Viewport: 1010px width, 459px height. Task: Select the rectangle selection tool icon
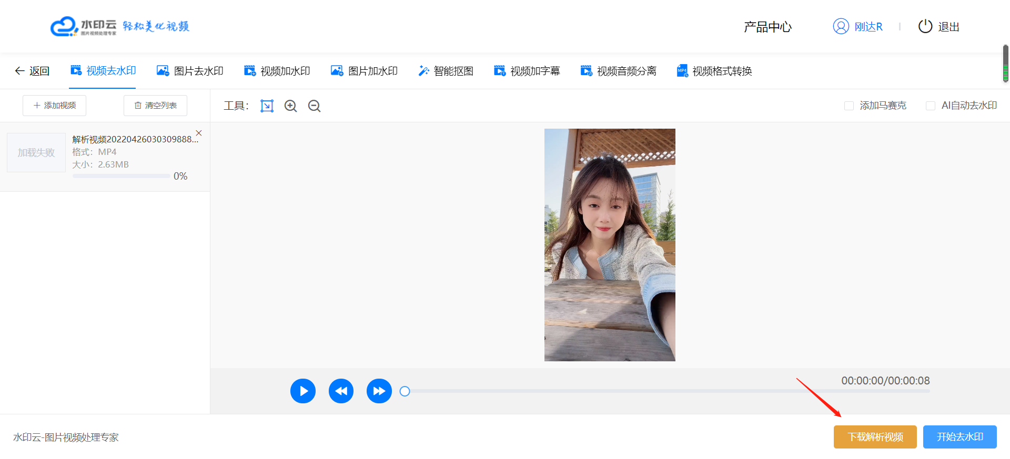[x=267, y=106]
